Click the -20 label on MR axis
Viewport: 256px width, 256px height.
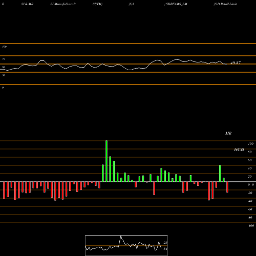coord(250,193)
